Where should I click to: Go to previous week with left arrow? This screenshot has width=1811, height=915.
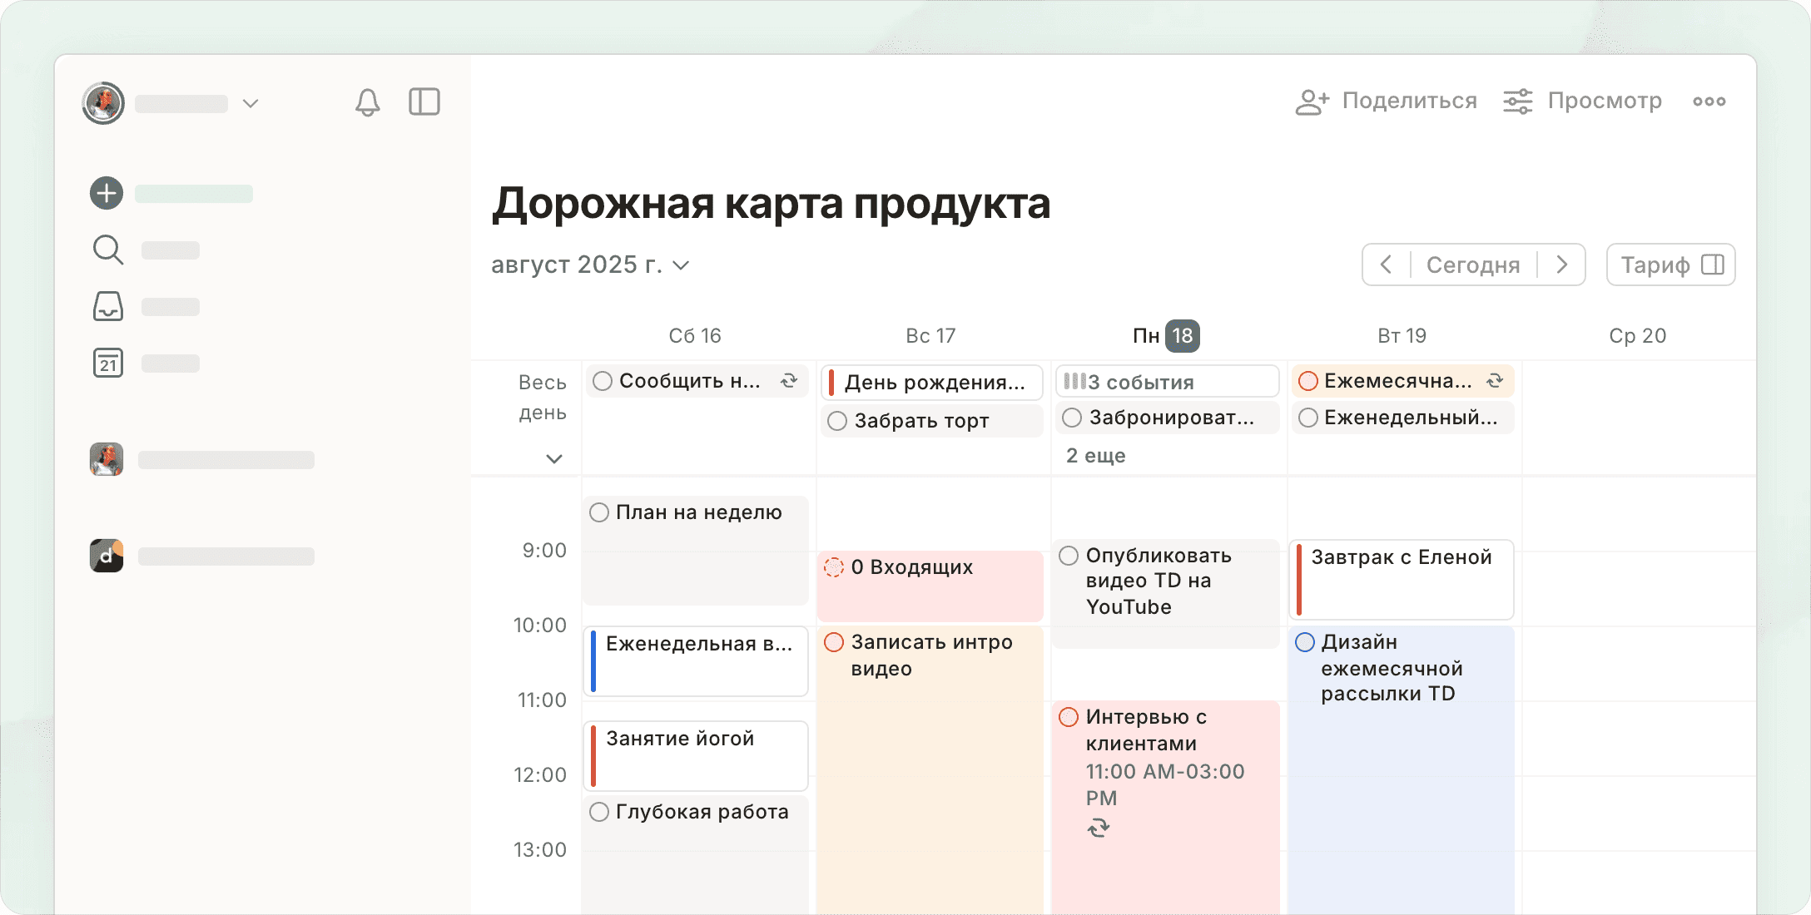pyautogui.click(x=1386, y=265)
